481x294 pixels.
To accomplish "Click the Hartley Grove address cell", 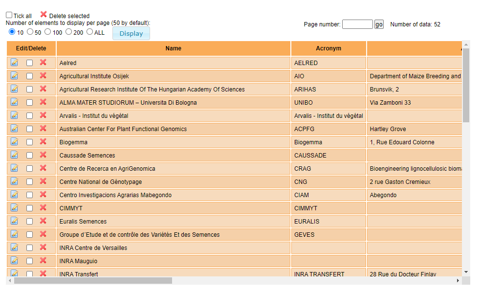I will point(415,129).
